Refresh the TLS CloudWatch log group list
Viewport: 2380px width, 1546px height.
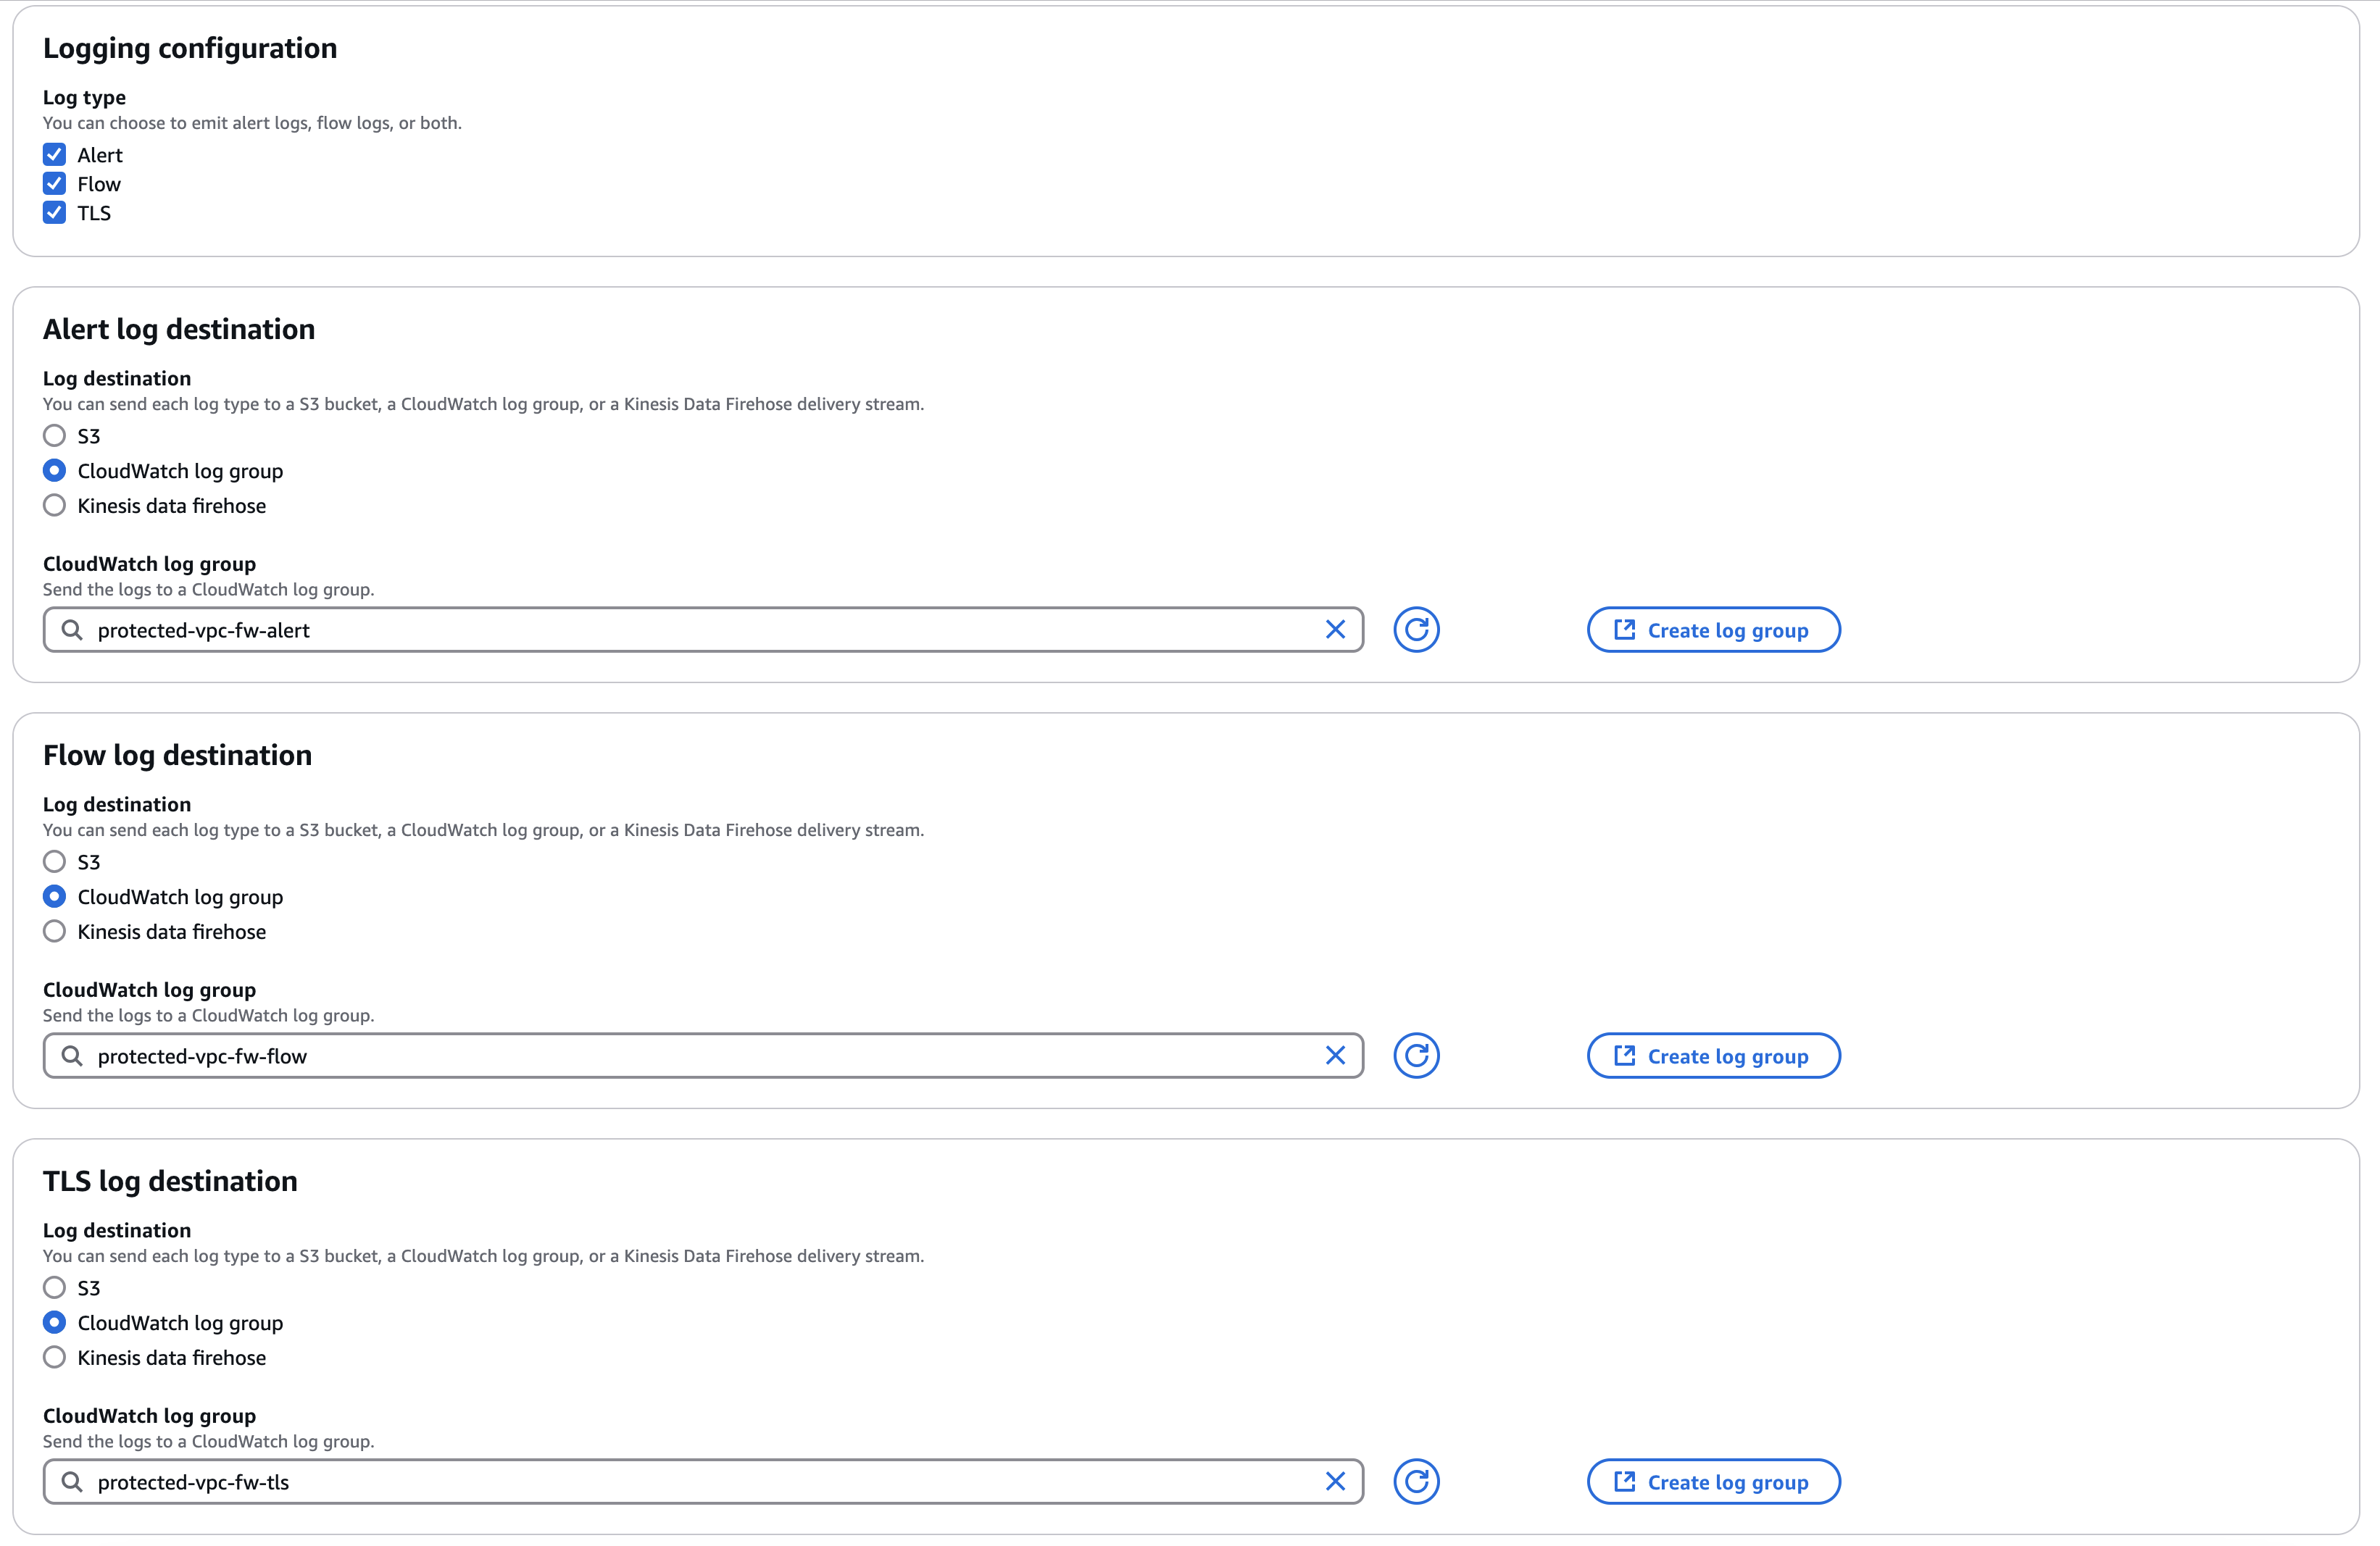(1416, 1481)
